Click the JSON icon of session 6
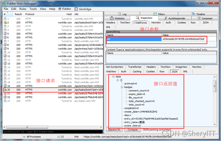This screenshot has height=141, width=221. (5, 37)
